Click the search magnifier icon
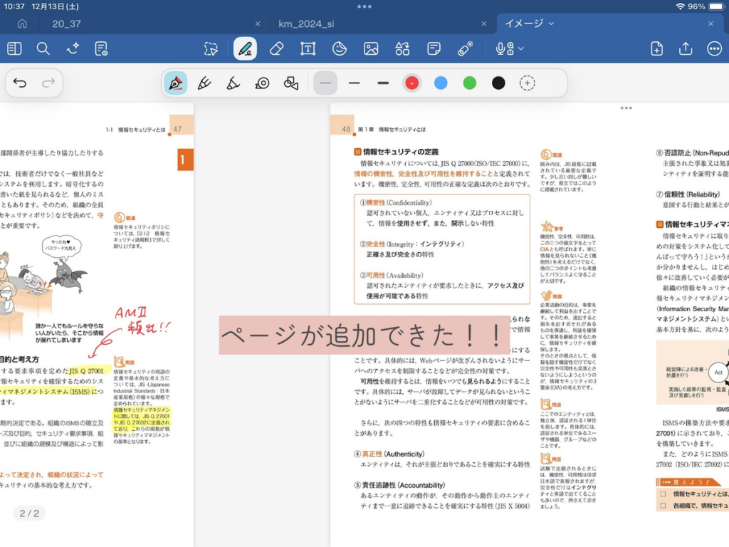The height and width of the screenshot is (547, 729). 43,48
